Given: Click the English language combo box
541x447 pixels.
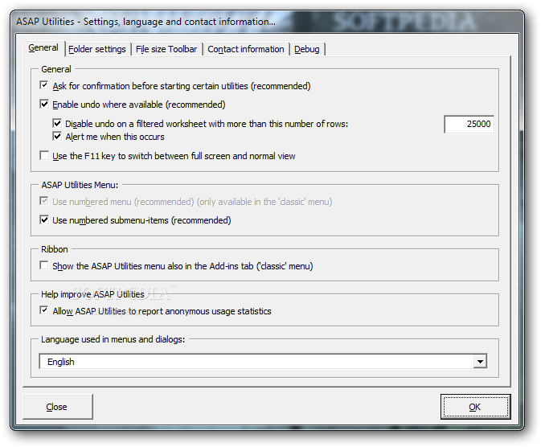Looking at the screenshot, I should click(263, 362).
